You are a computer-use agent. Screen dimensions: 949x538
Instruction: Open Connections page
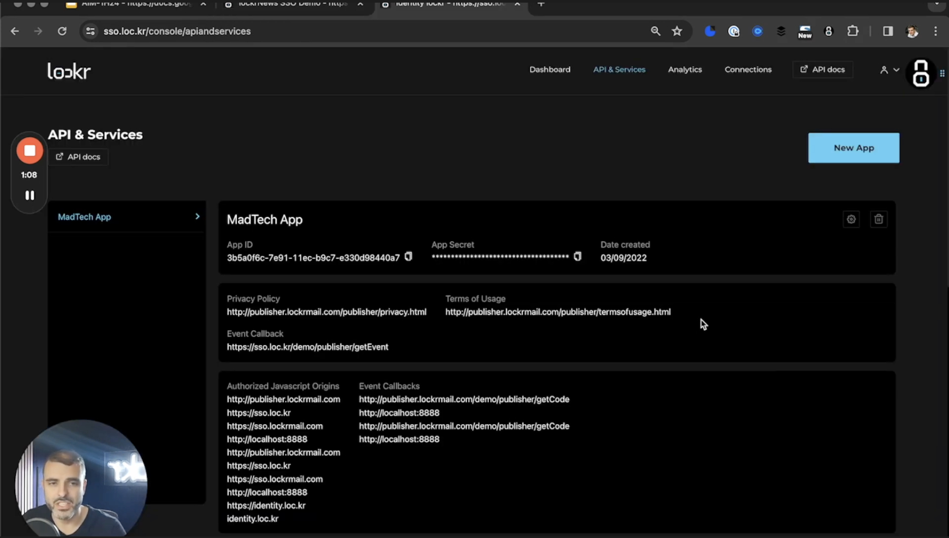click(x=747, y=70)
